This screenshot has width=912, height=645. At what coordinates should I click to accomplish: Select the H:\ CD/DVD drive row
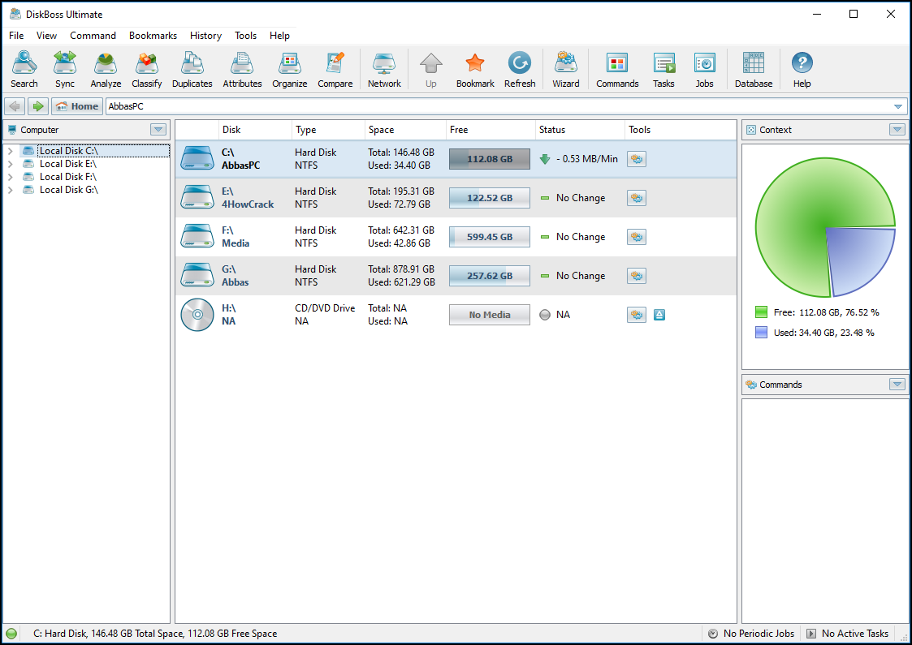[x=456, y=315]
